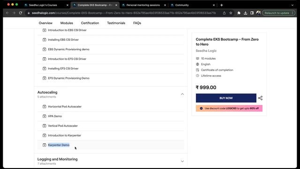The width and height of the screenshot is (300, 169).
Task: Click the Vertical Pod Autoscaler lesson text
Action: [63, 126]
